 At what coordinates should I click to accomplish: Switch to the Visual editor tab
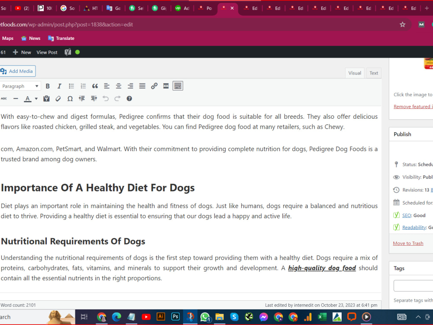pyautogui.click(x=355, y=73)
